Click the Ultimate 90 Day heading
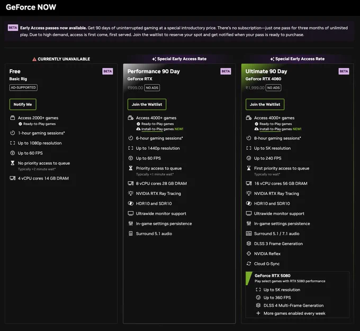 [266, 71]
